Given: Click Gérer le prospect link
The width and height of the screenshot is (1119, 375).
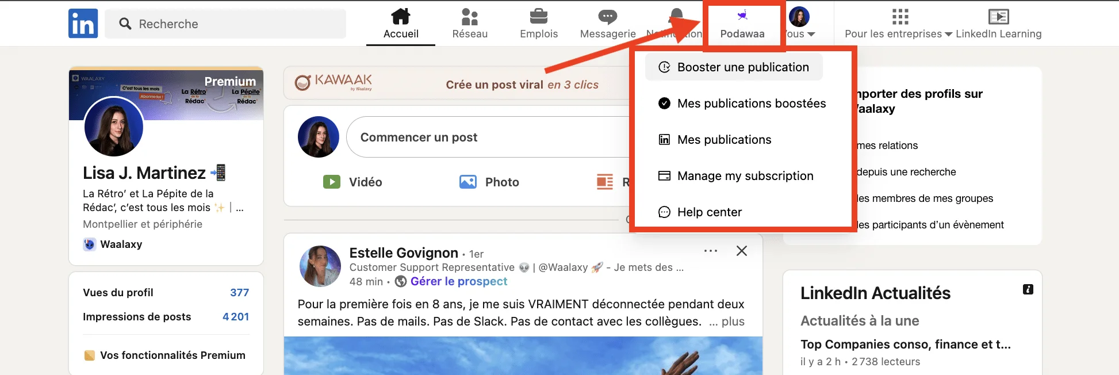Looking at the screenshot, I should 459,281.
